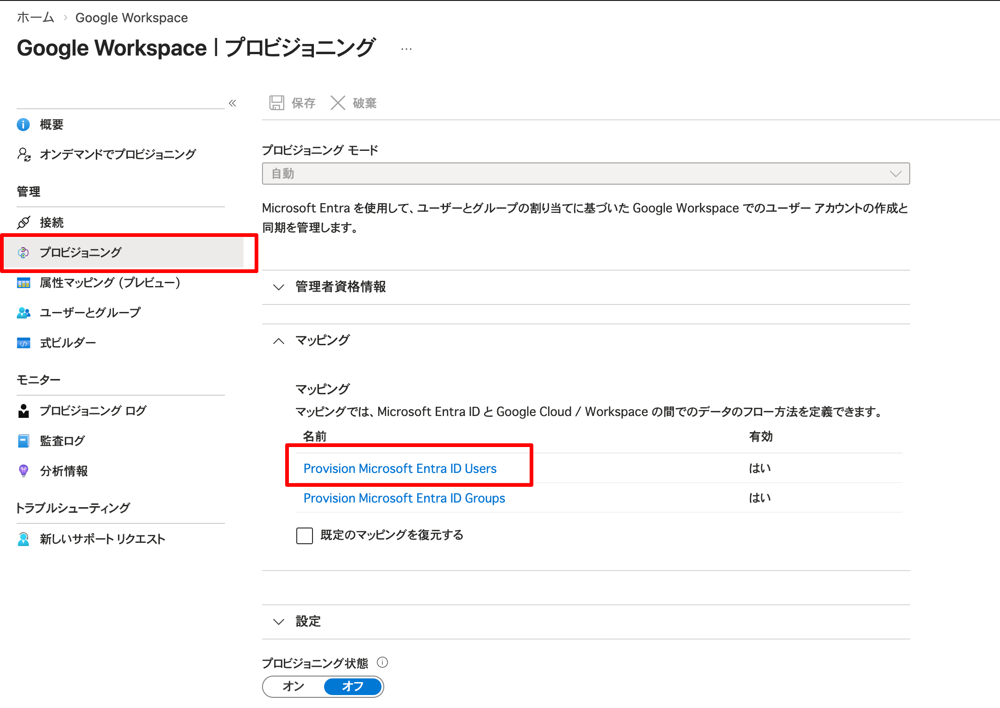Screen dimensions: 1000x708
Task: Switch provisioning status to オン
Action: (x=294, y=686)
